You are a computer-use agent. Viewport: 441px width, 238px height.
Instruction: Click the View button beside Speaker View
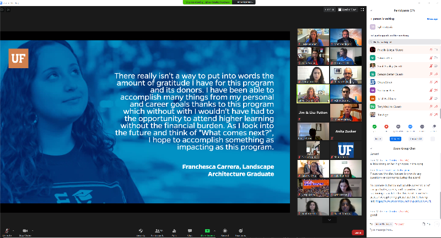tap(329, 9)
